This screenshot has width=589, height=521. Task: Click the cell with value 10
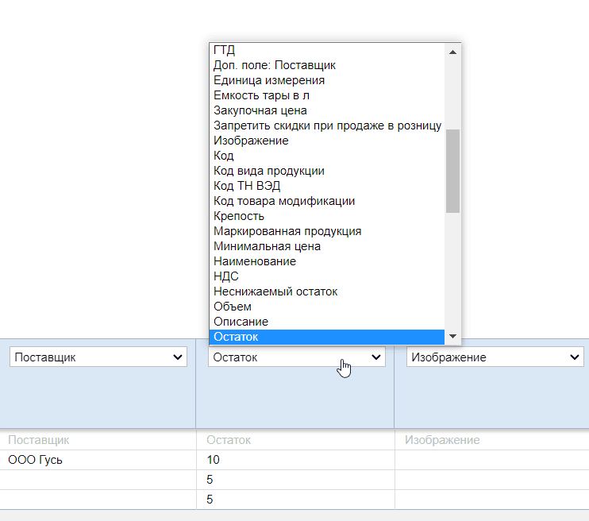point(213,460)
